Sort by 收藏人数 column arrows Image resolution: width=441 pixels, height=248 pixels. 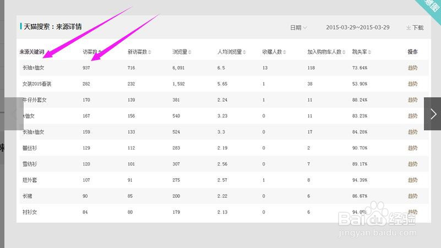[285, 52]
